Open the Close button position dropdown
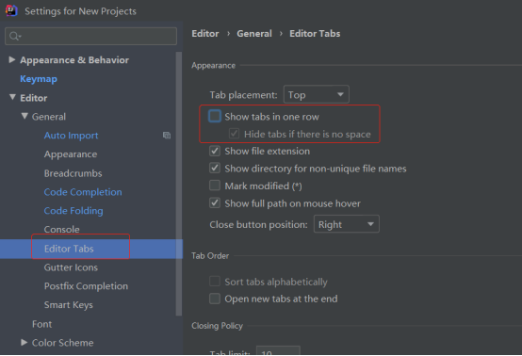This screenshot has width=522, height=356. pos(346,224)
